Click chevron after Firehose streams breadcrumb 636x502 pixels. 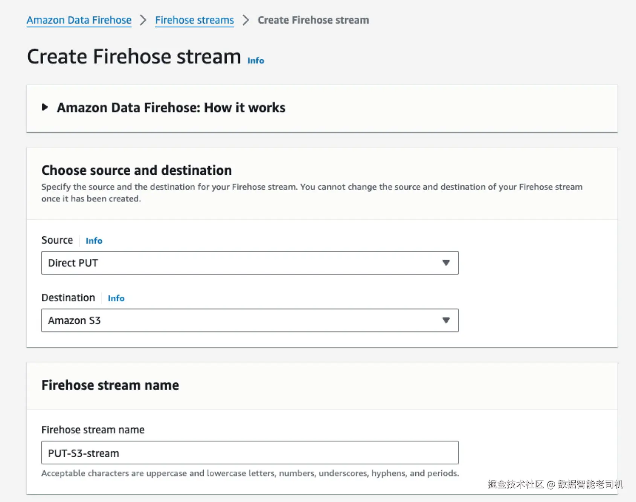(x=246, y=20)
